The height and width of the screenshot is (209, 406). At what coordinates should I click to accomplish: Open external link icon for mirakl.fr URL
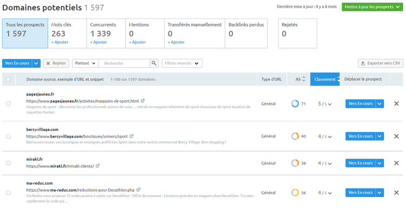click(x=97, y=166)
